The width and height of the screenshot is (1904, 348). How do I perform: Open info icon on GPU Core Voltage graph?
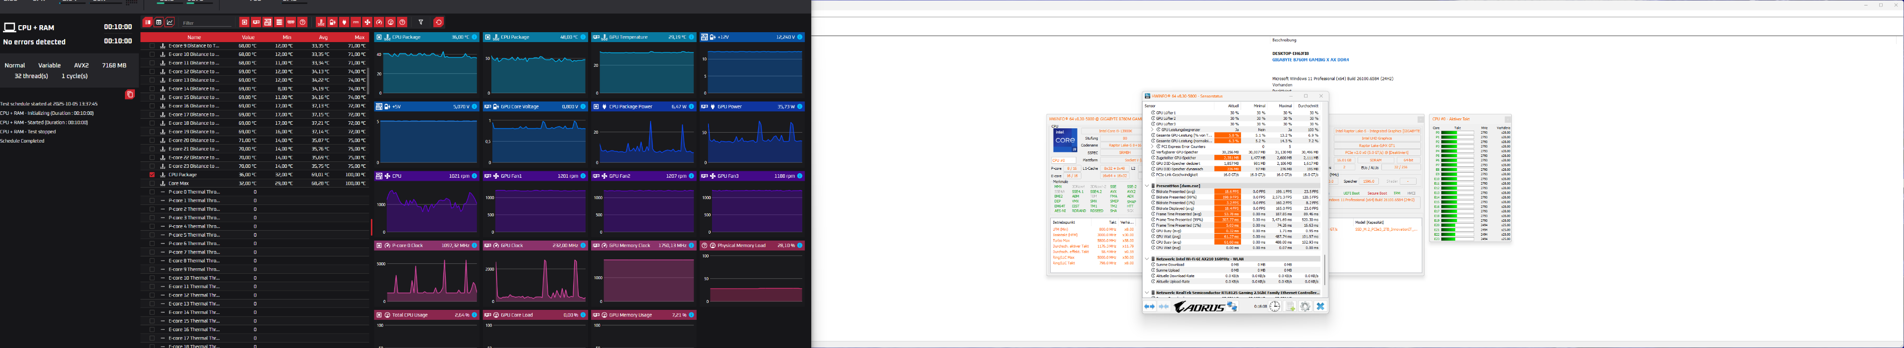click(x=583, y=106)
